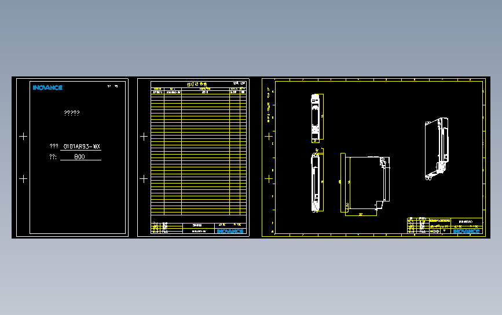Select the large side view of the drive
502x315 pixels.
[367, 184]
